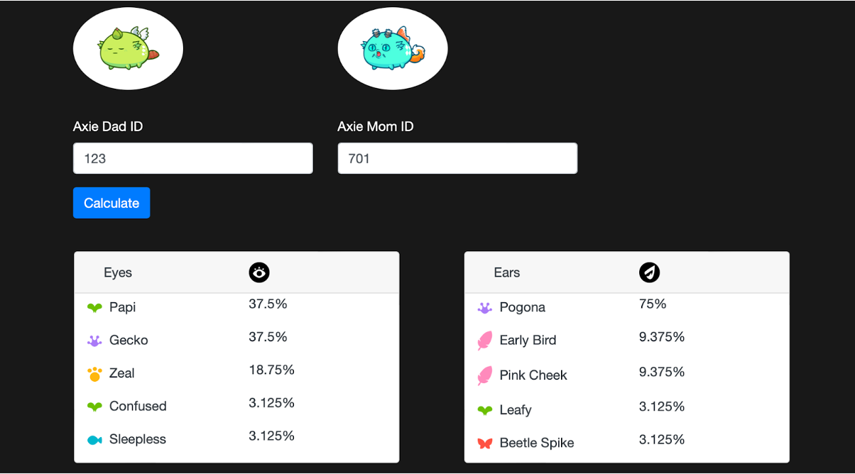Click the purple reptile icon beside Pogona
The image size is (855, 474).
(x=485, y=308)
